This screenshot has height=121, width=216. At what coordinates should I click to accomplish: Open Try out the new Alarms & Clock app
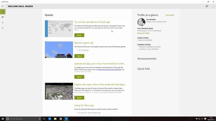(92, 22)
